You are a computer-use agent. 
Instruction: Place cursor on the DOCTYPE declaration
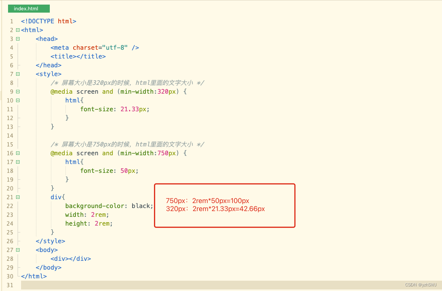pyautogui.click(x=49, y=21)
